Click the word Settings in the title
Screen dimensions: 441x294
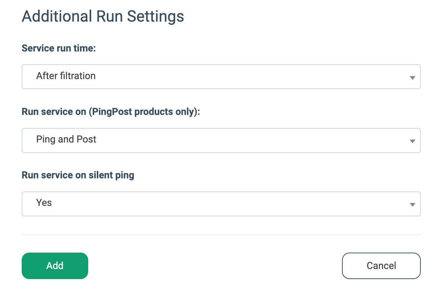click(155, 17)
